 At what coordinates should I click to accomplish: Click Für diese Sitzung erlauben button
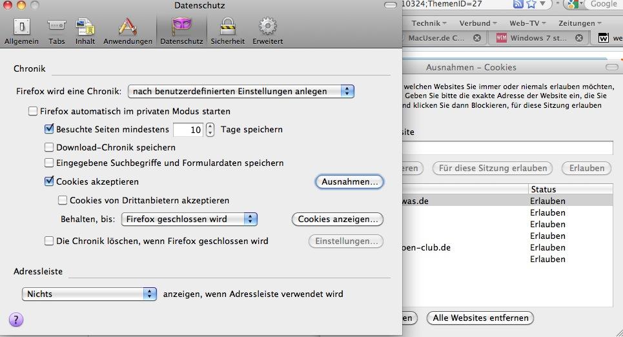(493, 168)
